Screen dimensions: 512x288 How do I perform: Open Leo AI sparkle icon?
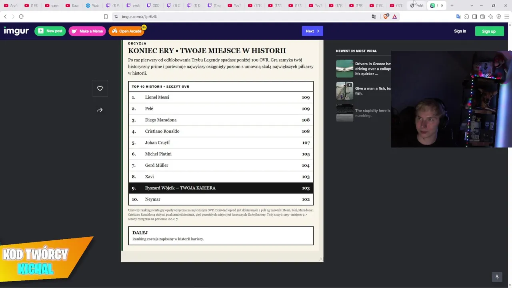(490, 17)
